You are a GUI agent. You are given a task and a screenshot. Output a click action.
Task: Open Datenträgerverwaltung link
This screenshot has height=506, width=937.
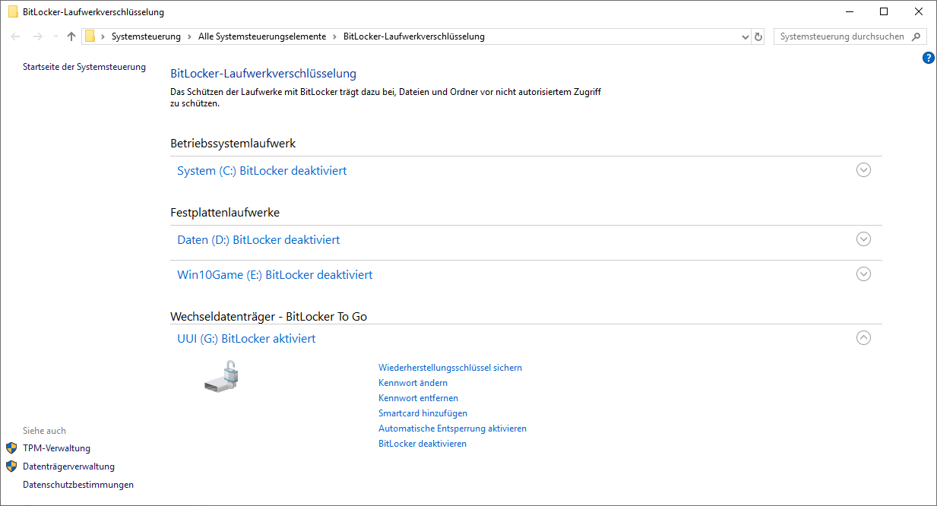68,466
